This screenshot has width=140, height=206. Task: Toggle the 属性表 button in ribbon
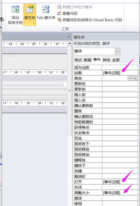tap(30, 15)
